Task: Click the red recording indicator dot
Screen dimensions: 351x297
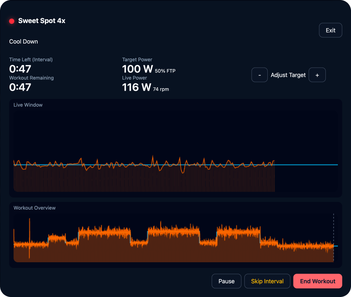Action: (x=11, y=21)
